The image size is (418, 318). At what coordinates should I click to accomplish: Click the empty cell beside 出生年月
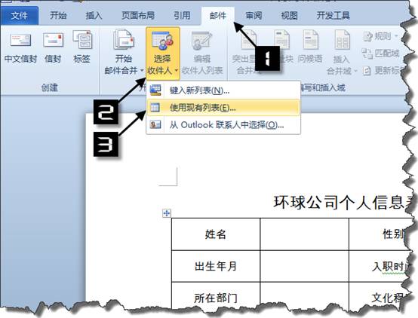[304, 266]
